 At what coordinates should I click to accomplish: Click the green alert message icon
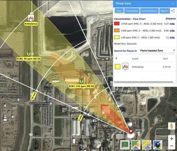pos(126,145)
